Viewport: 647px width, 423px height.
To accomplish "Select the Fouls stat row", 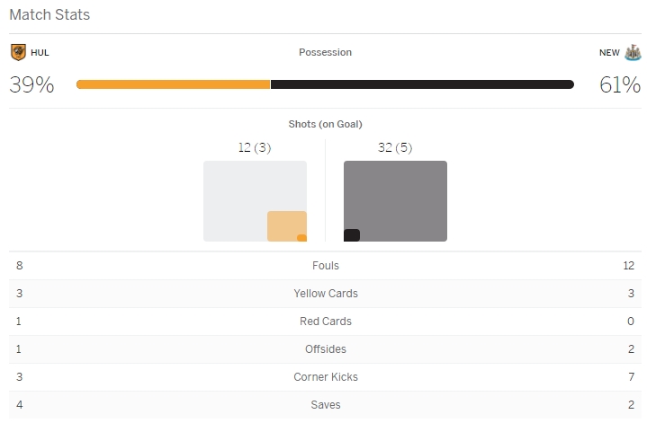I will tap(325, 266).
